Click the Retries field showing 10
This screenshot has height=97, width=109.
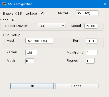point(90,61)
